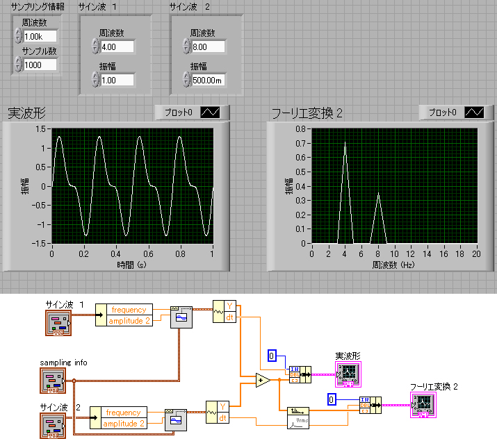Click the フーリエ変換 2 plot legend line sample
The width and height of the screenshot is (497, 441).
[474, 113]
